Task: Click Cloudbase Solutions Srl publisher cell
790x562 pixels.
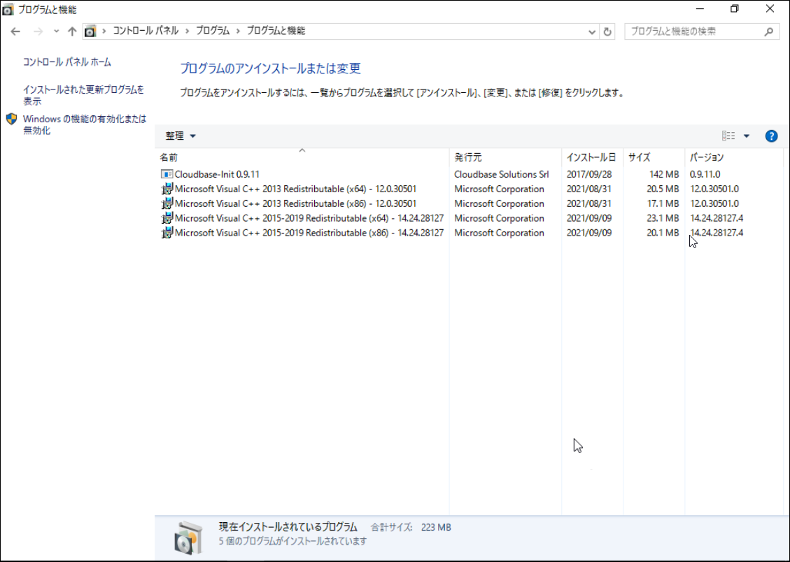Action: [501, 175]
